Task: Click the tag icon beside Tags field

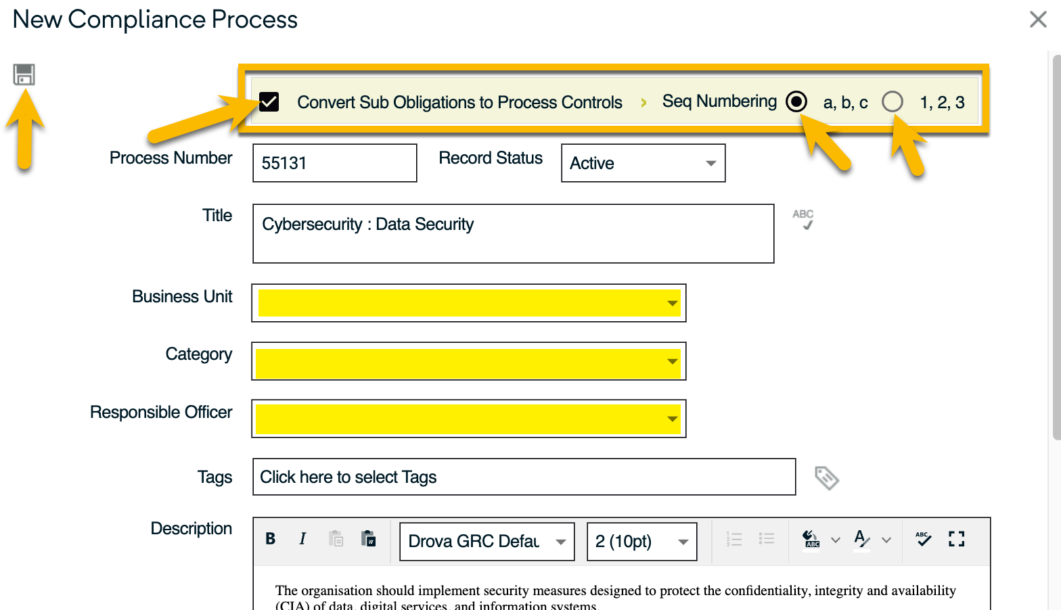Action: [826, 477]
